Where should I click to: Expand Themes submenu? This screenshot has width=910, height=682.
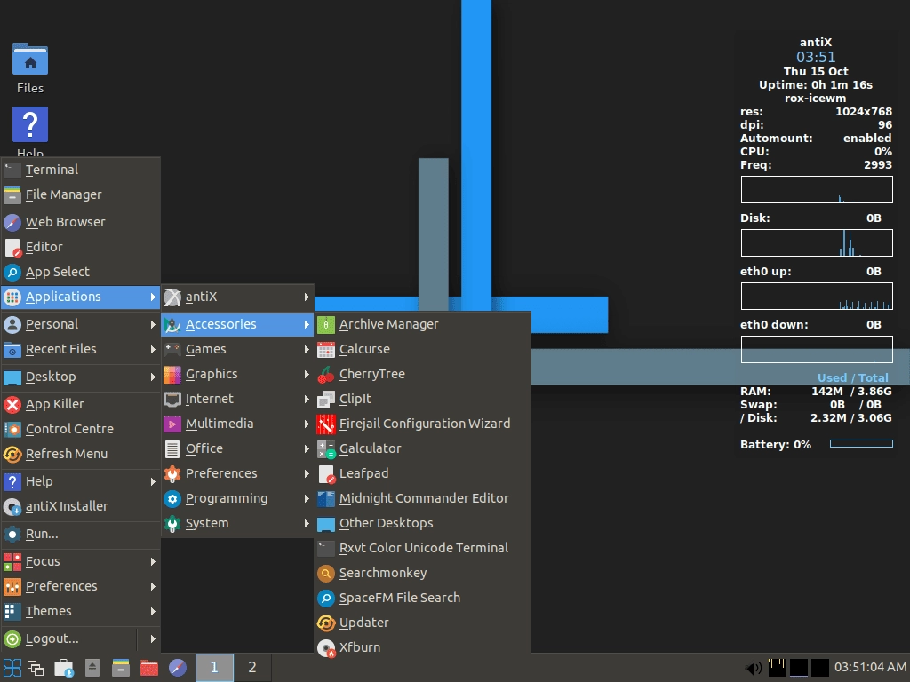point(81,612)
